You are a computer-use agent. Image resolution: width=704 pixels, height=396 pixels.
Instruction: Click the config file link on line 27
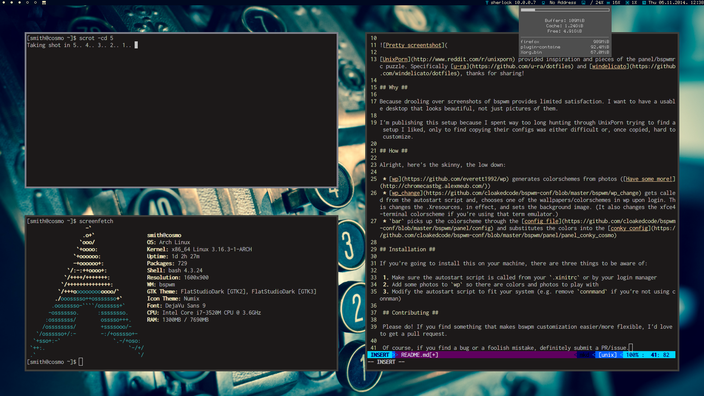point(541,221)
